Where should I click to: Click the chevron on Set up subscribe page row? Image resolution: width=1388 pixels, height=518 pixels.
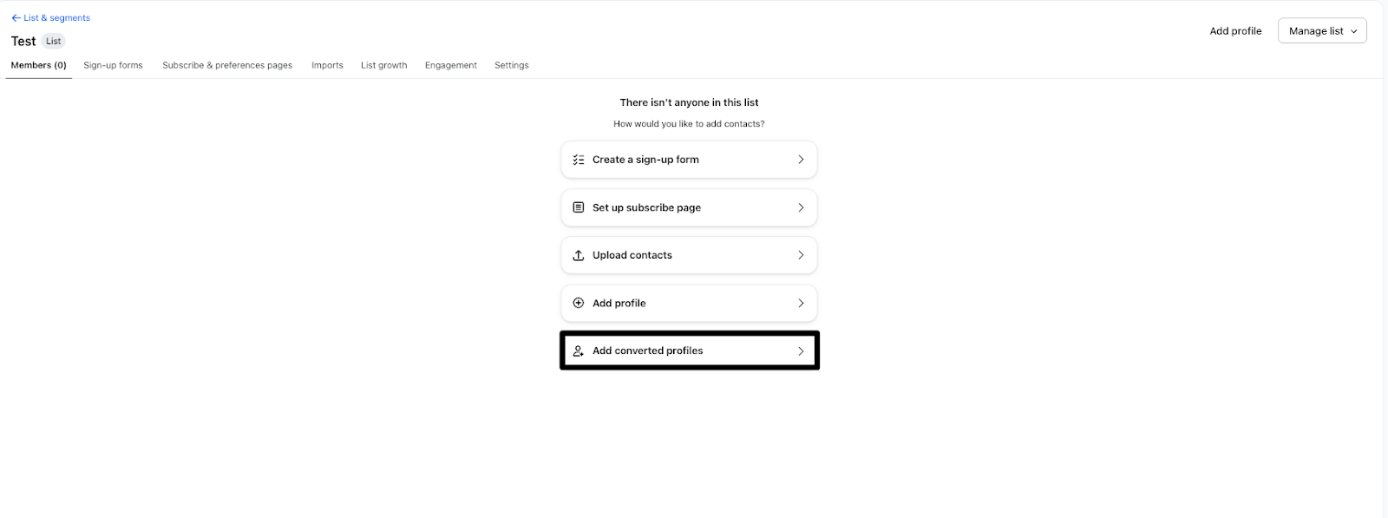[801, 207]
